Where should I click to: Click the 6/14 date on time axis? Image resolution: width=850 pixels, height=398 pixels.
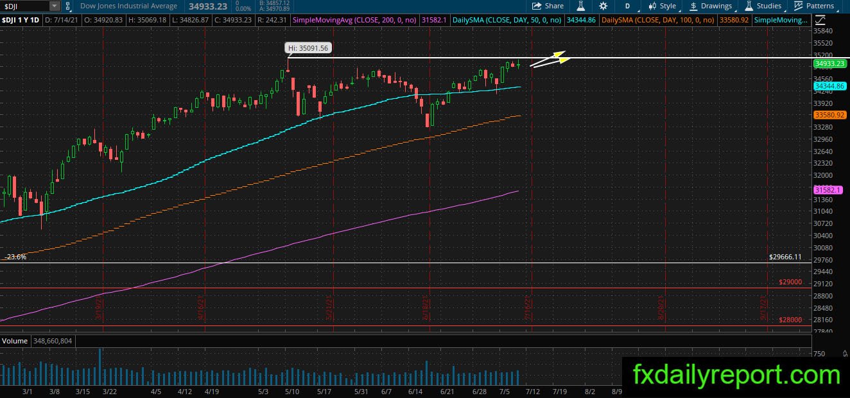[x=415, y=390]
